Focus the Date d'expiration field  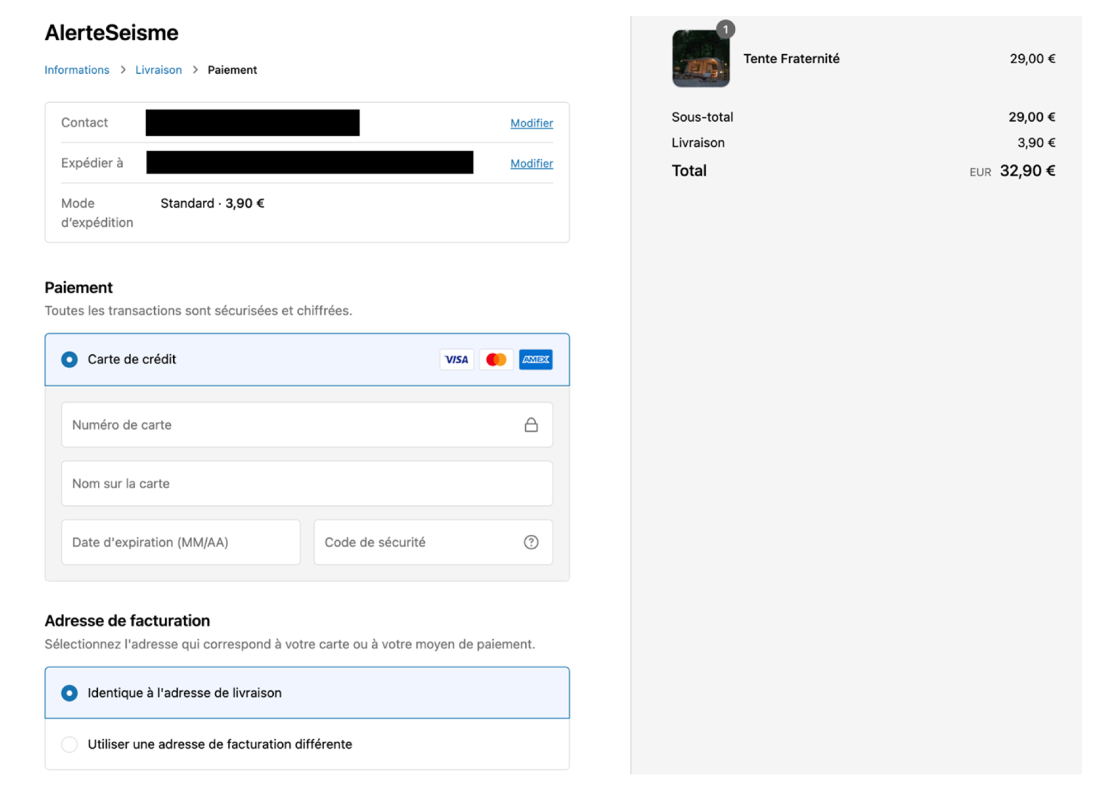(x=180, y=542)
